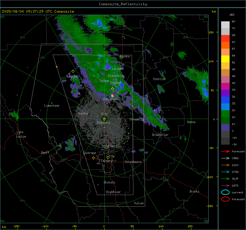Click the Blackfalds city label
Viewport: 246px width, 230px height.
[x=116, y=76]
